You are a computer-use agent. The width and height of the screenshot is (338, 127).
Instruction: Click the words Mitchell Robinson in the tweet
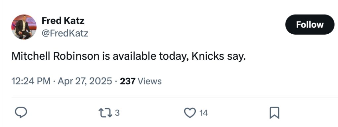tap(56, 56)
